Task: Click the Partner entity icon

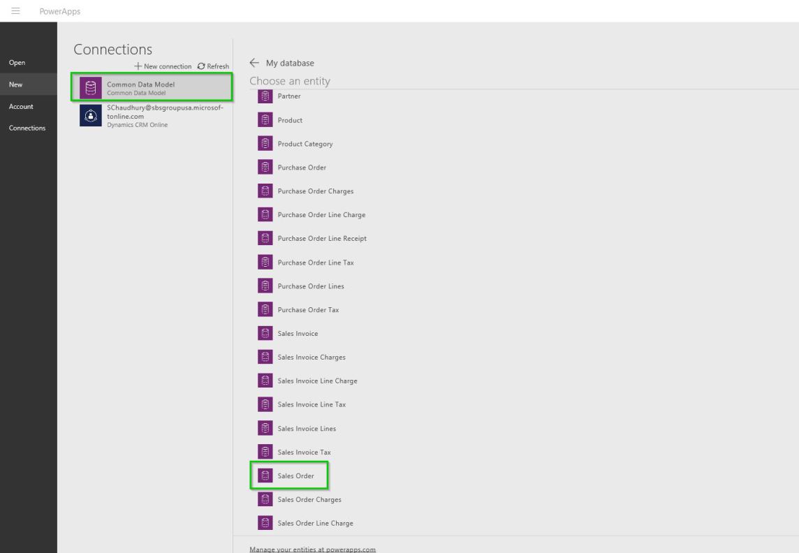Action: point(265,96)
